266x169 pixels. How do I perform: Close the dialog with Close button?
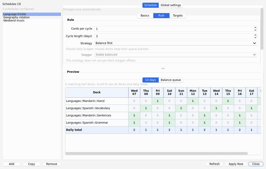[x=256, y=164]
